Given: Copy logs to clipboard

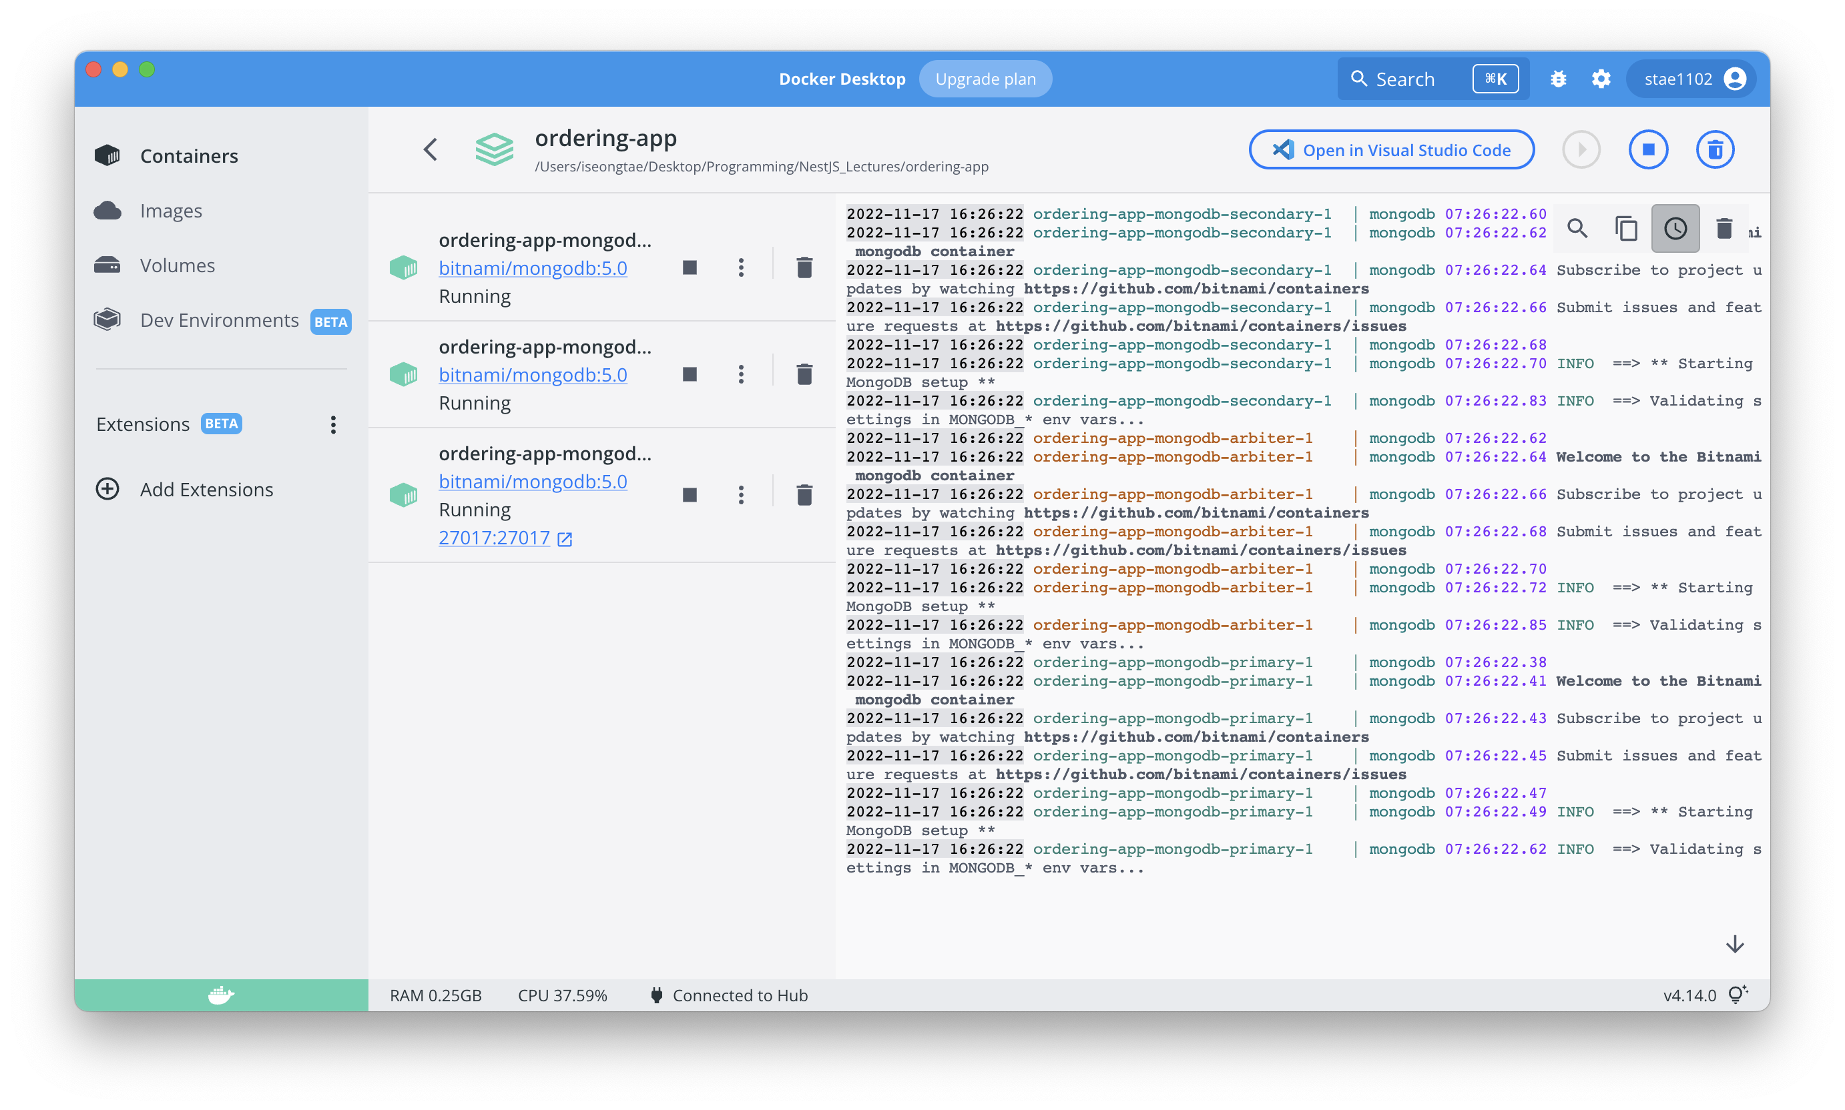Looking at the screenshot, I should pyautogui.click(x=1625, y=228).
